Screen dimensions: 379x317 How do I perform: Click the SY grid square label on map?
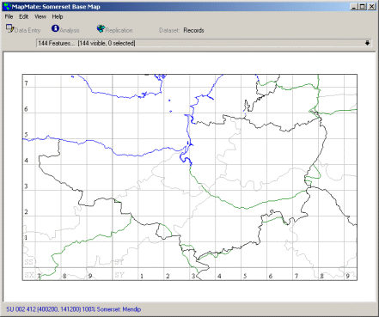coord(119,275)
